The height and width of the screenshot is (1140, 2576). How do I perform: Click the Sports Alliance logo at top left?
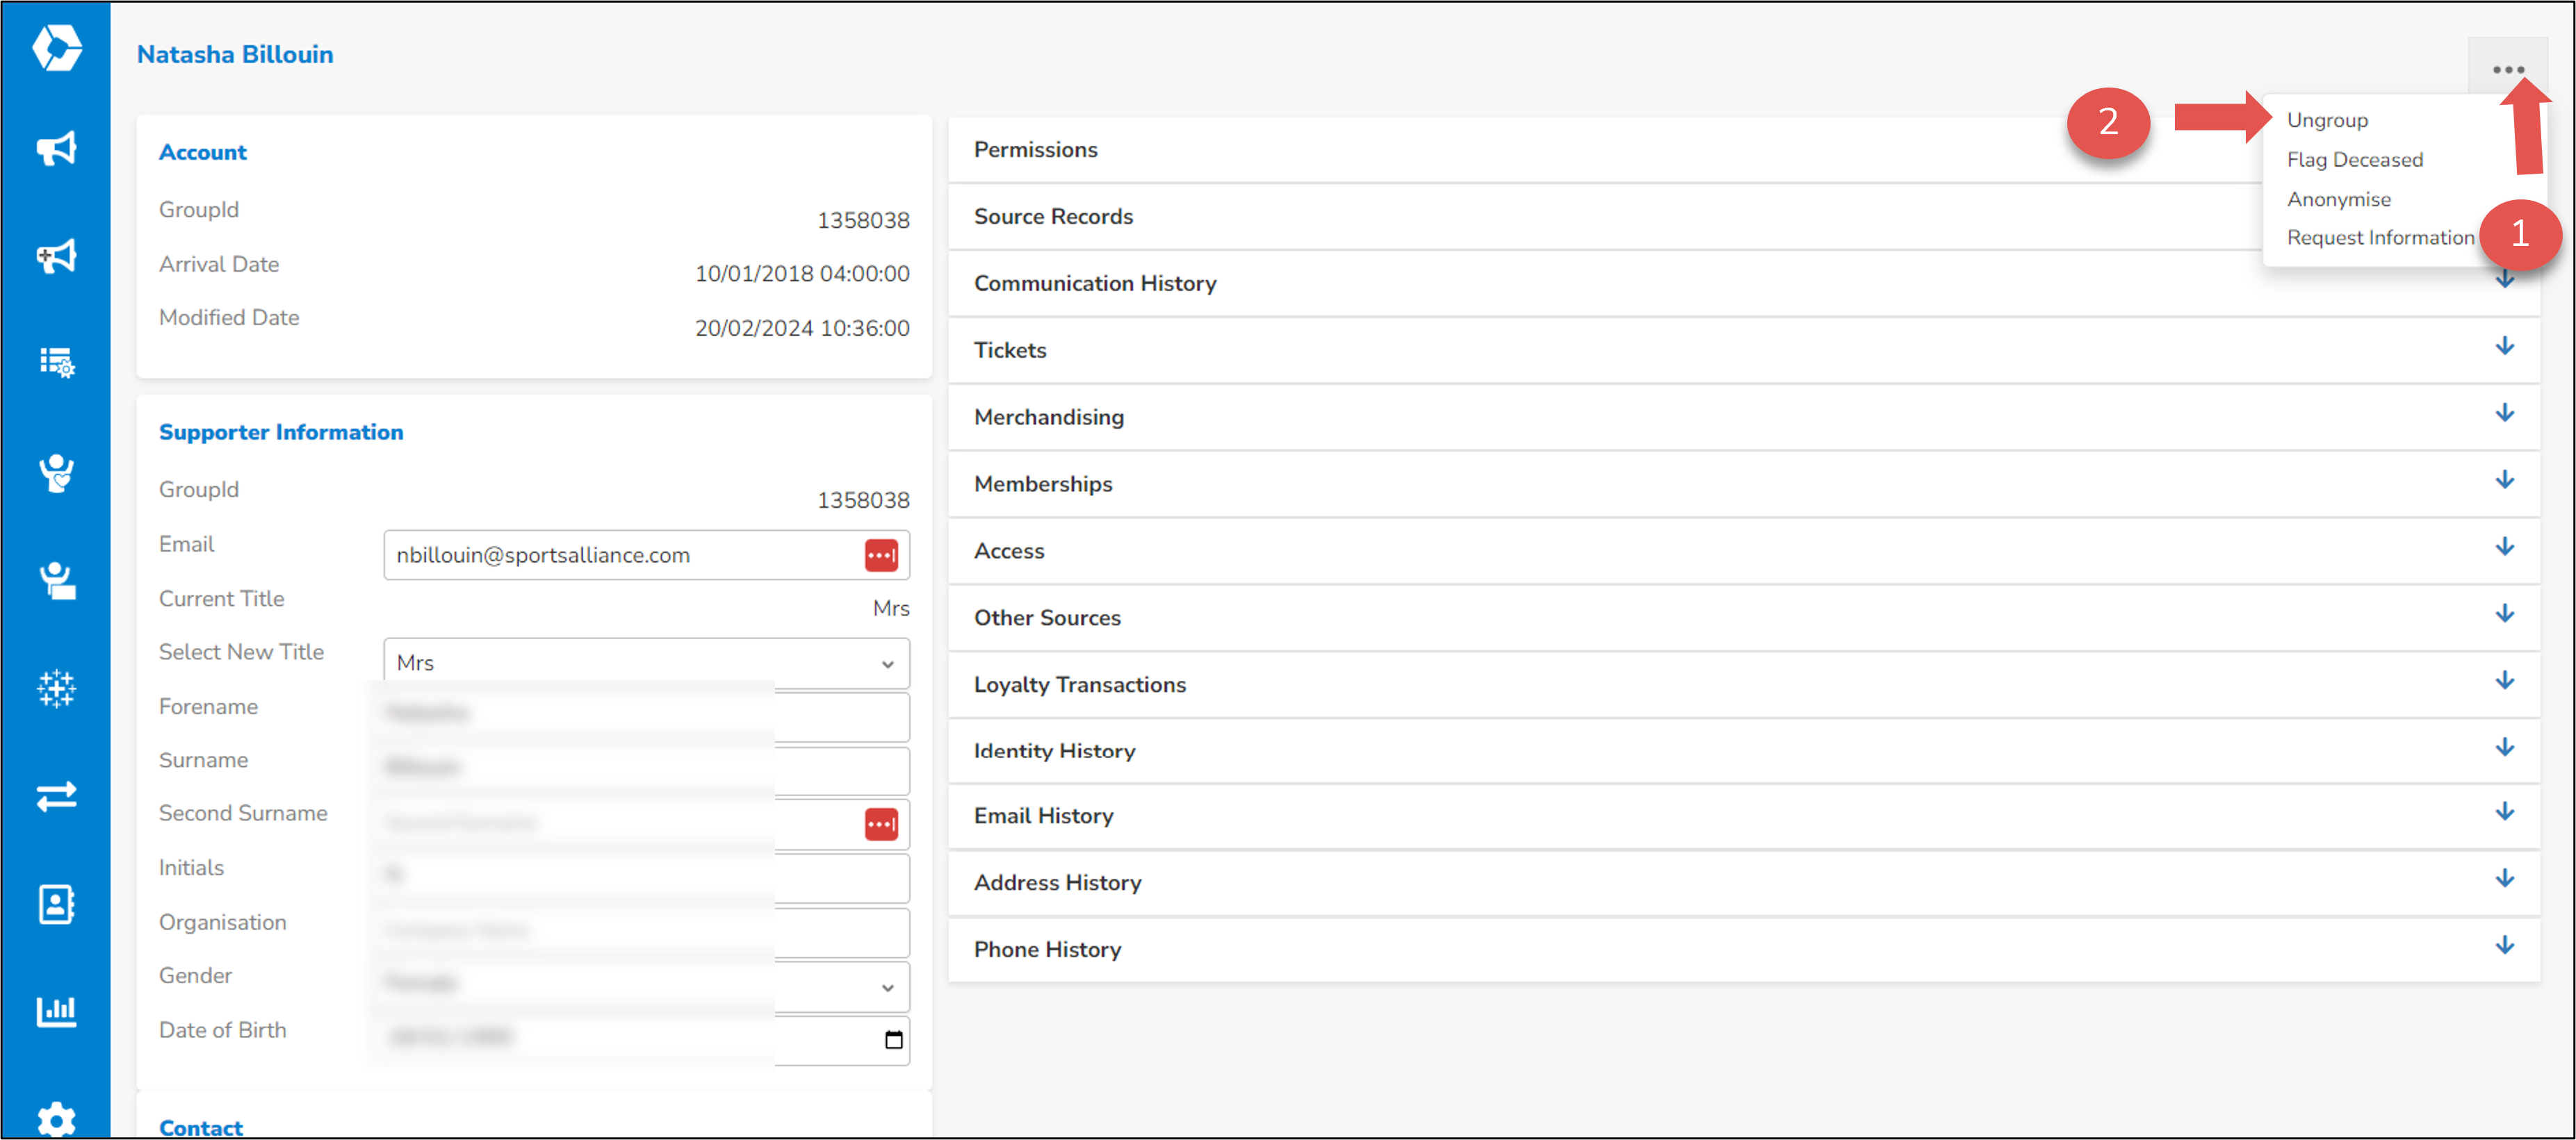(57, 48)
